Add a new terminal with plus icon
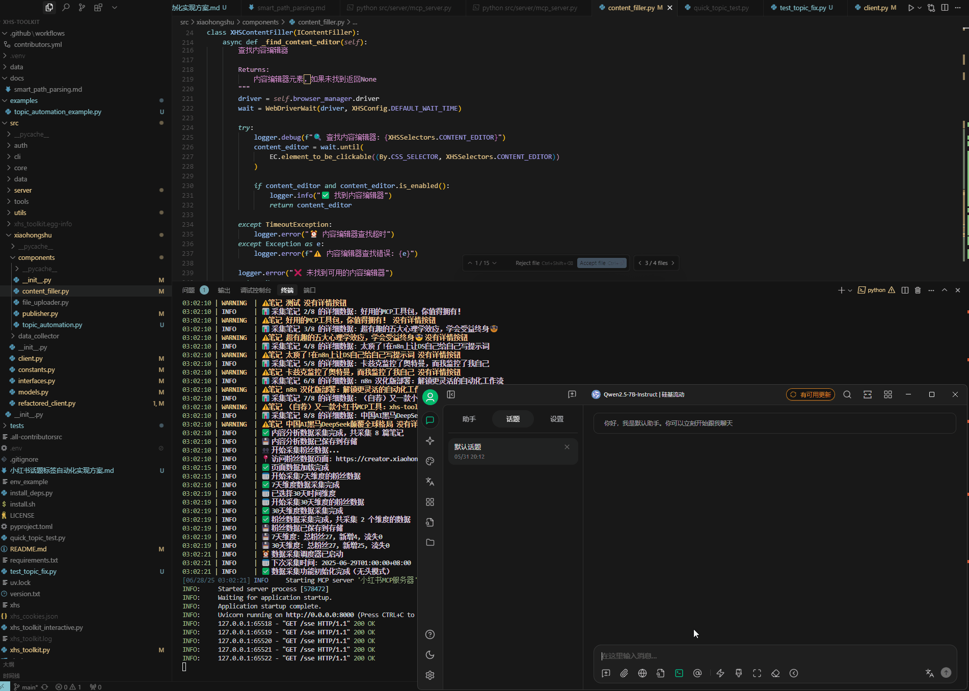This screenshot has height=691, width=969. tap(841, 290)
